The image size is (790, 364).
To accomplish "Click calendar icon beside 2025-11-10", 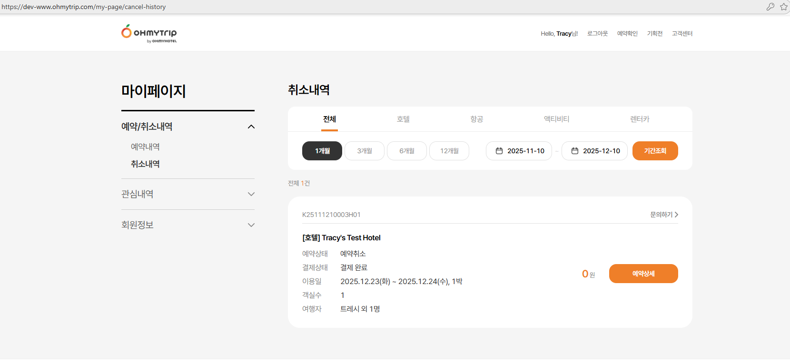I will pos(499,151).
